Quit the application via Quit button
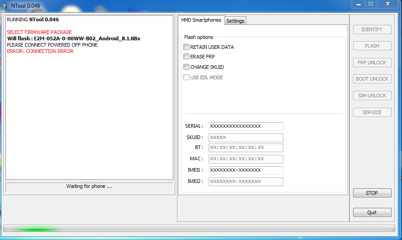Viewport: 402px width, 240px height. [x=372, y=212]
